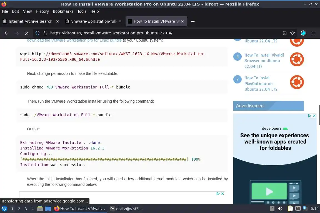Image resolution: width=320 pixels, height=213 pixels.
Task: Open How To Install PlayOnLinux article
Action: coord(261,83)
